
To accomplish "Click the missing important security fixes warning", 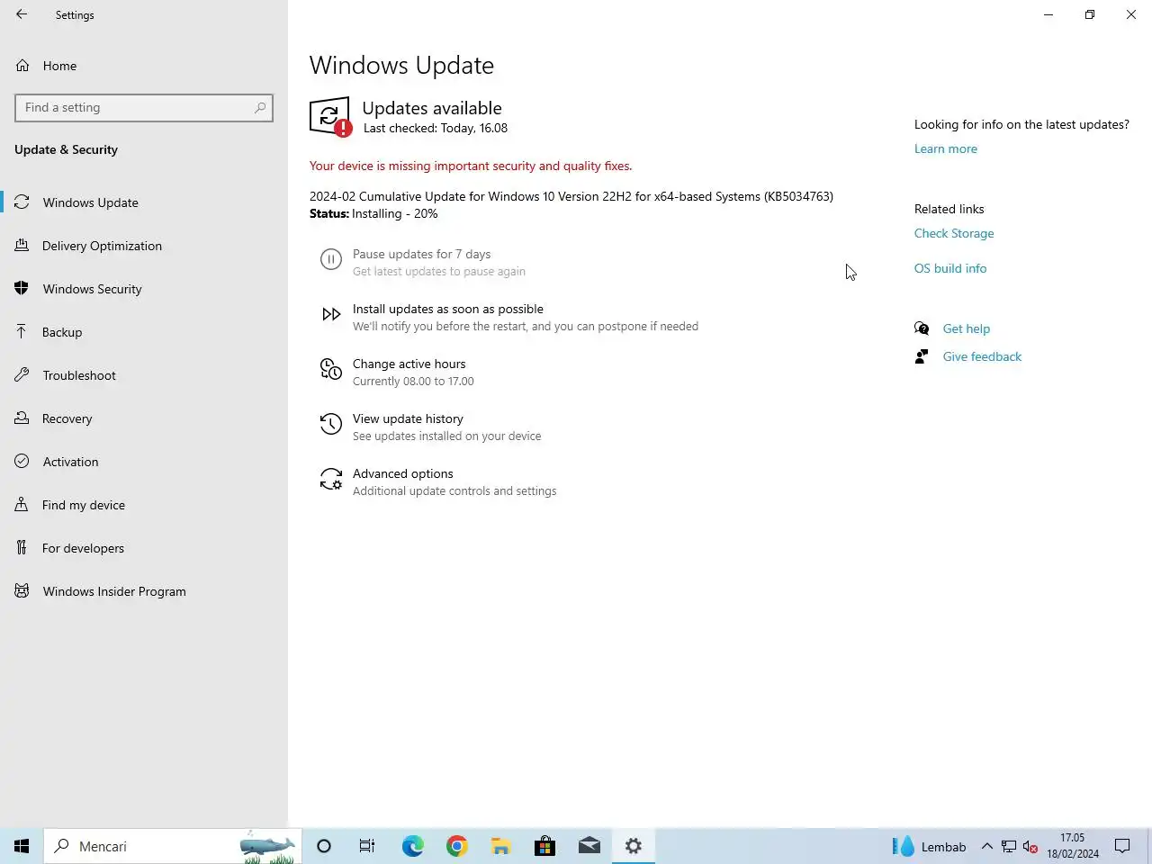I will 471,166.
